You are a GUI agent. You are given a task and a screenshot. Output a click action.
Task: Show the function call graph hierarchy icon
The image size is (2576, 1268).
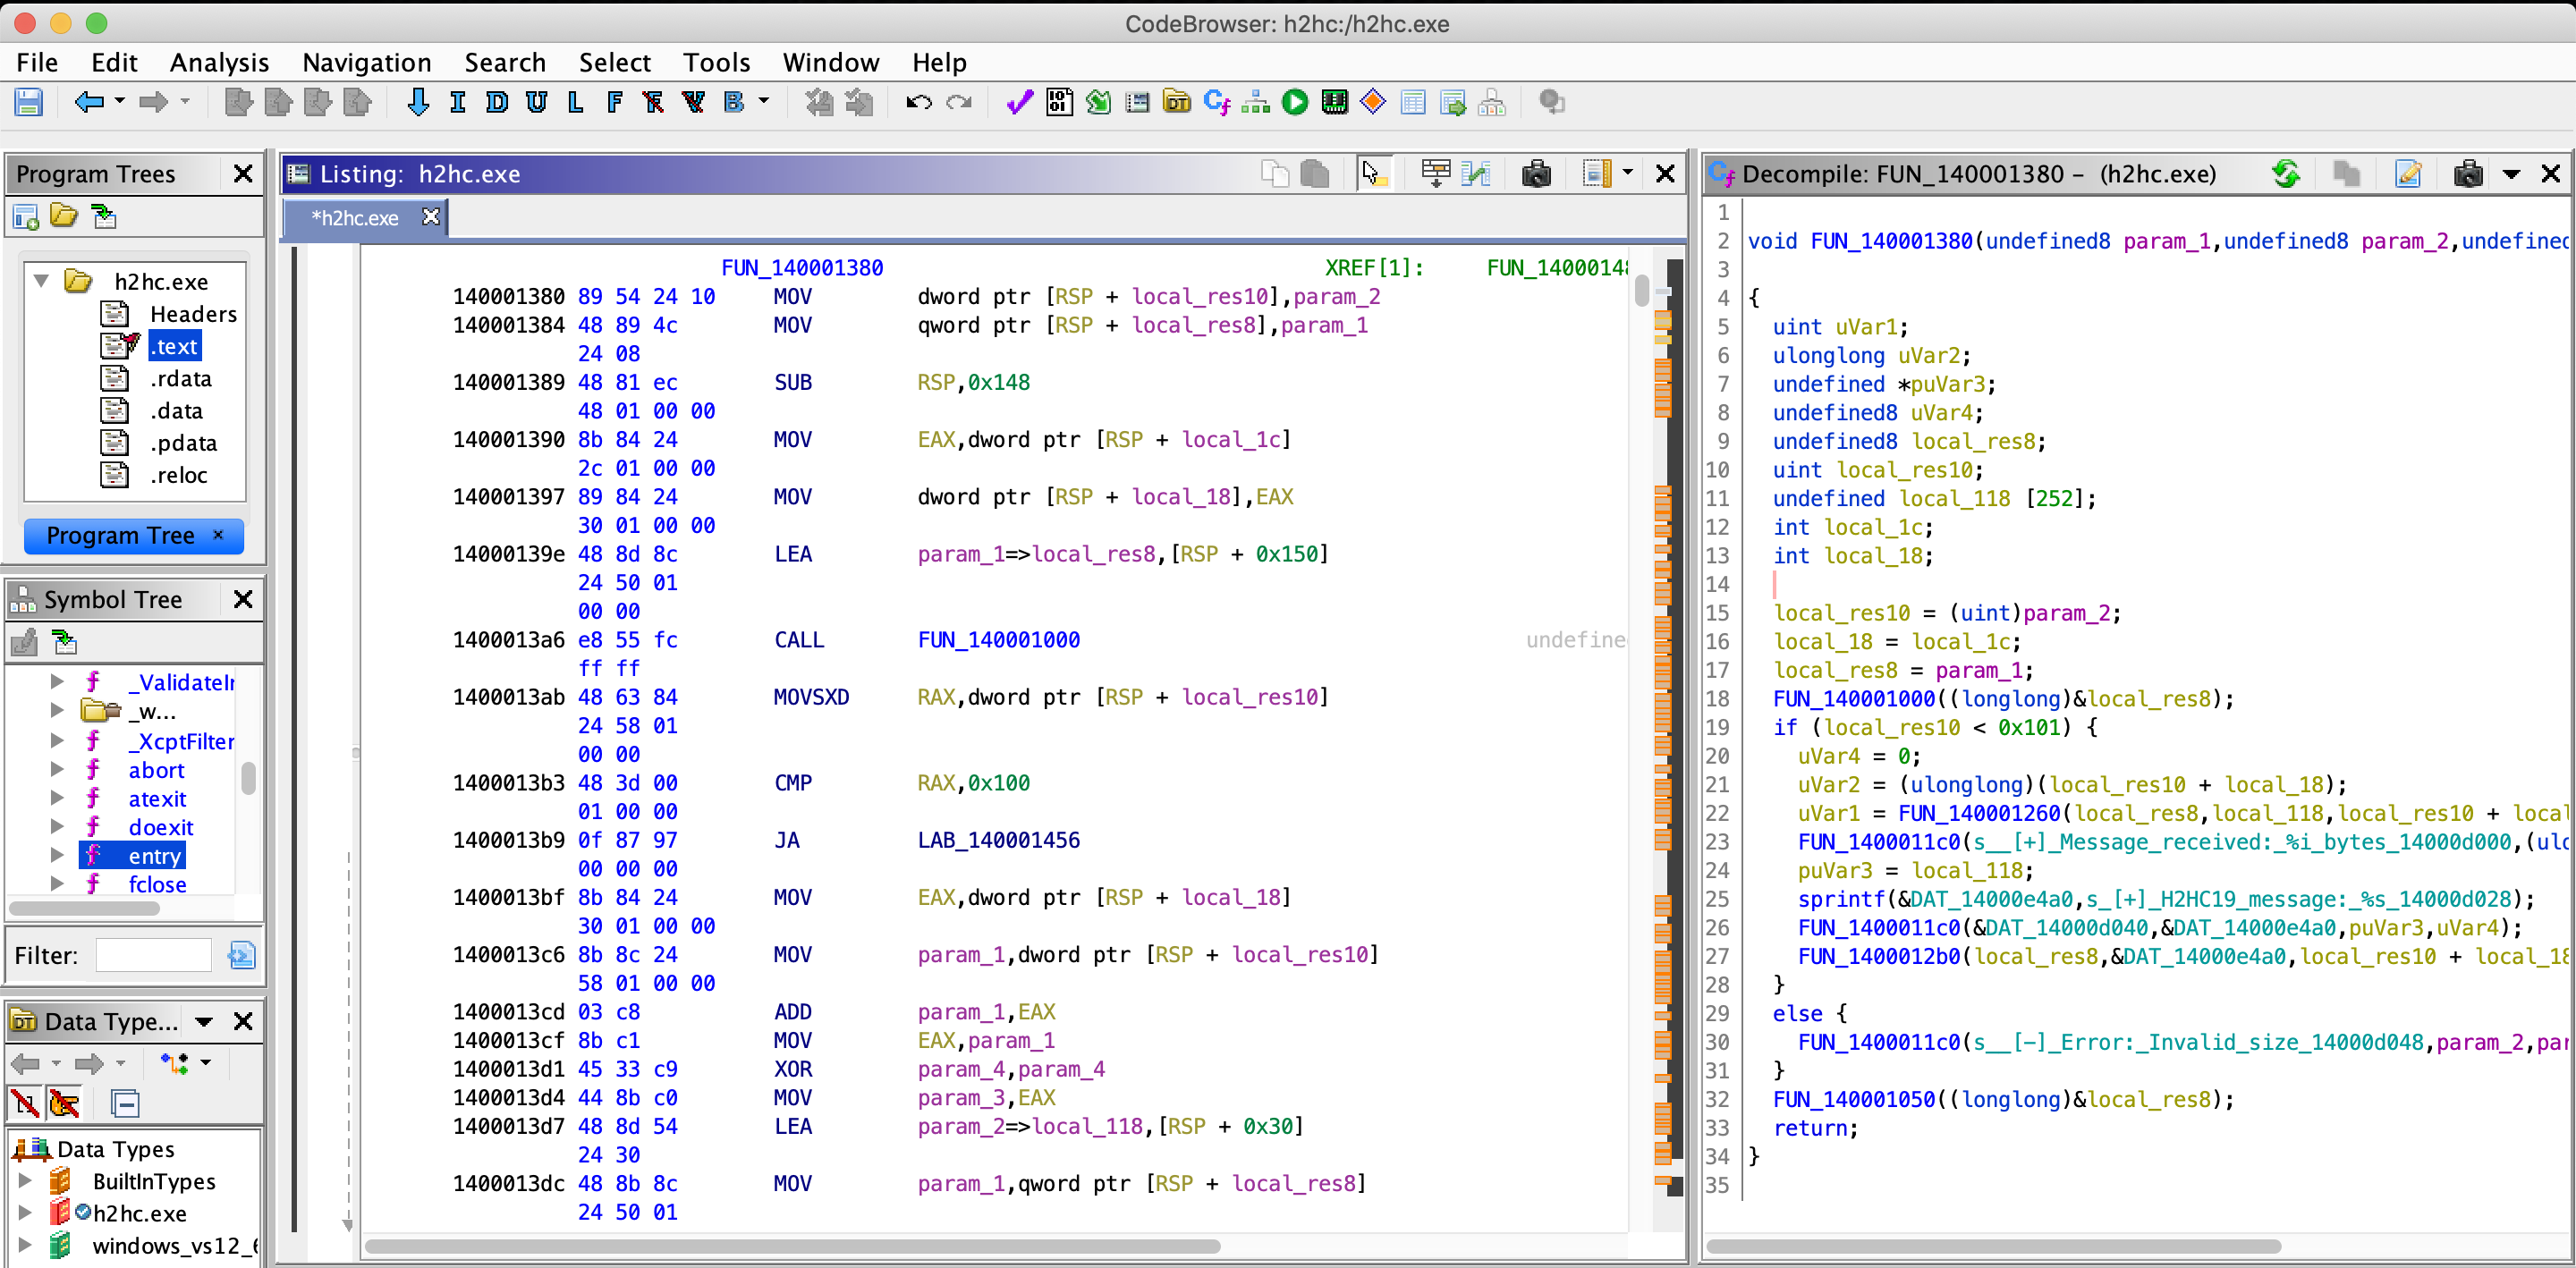1256,102
